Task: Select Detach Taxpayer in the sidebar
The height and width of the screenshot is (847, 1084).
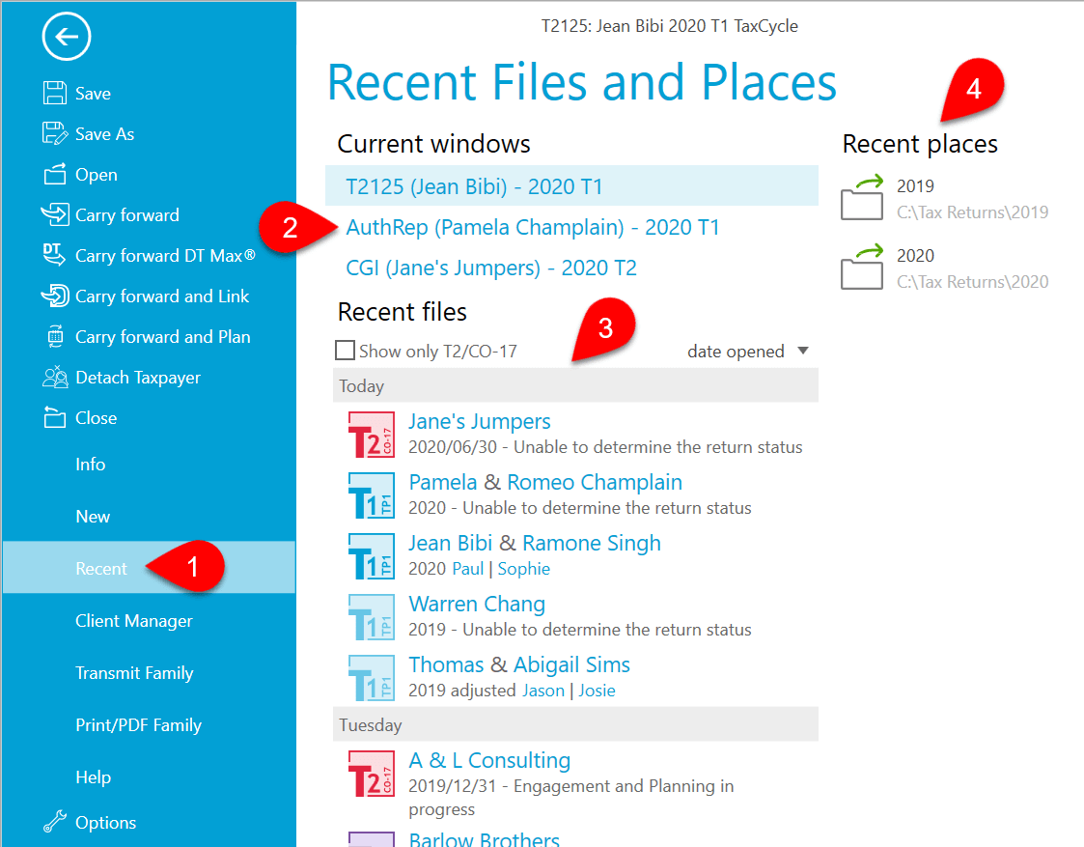Action: (x=138, y=378)
